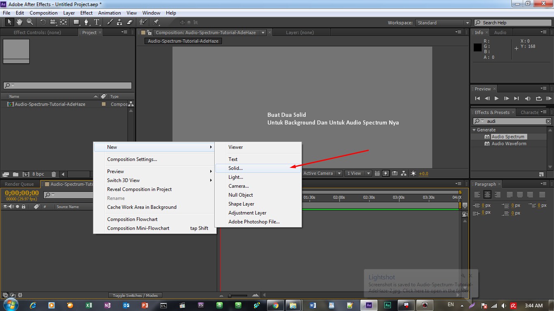Jump to first frame in Preview panel
Image resolution: width=554 pixels, height=311 pixels.
477,98
